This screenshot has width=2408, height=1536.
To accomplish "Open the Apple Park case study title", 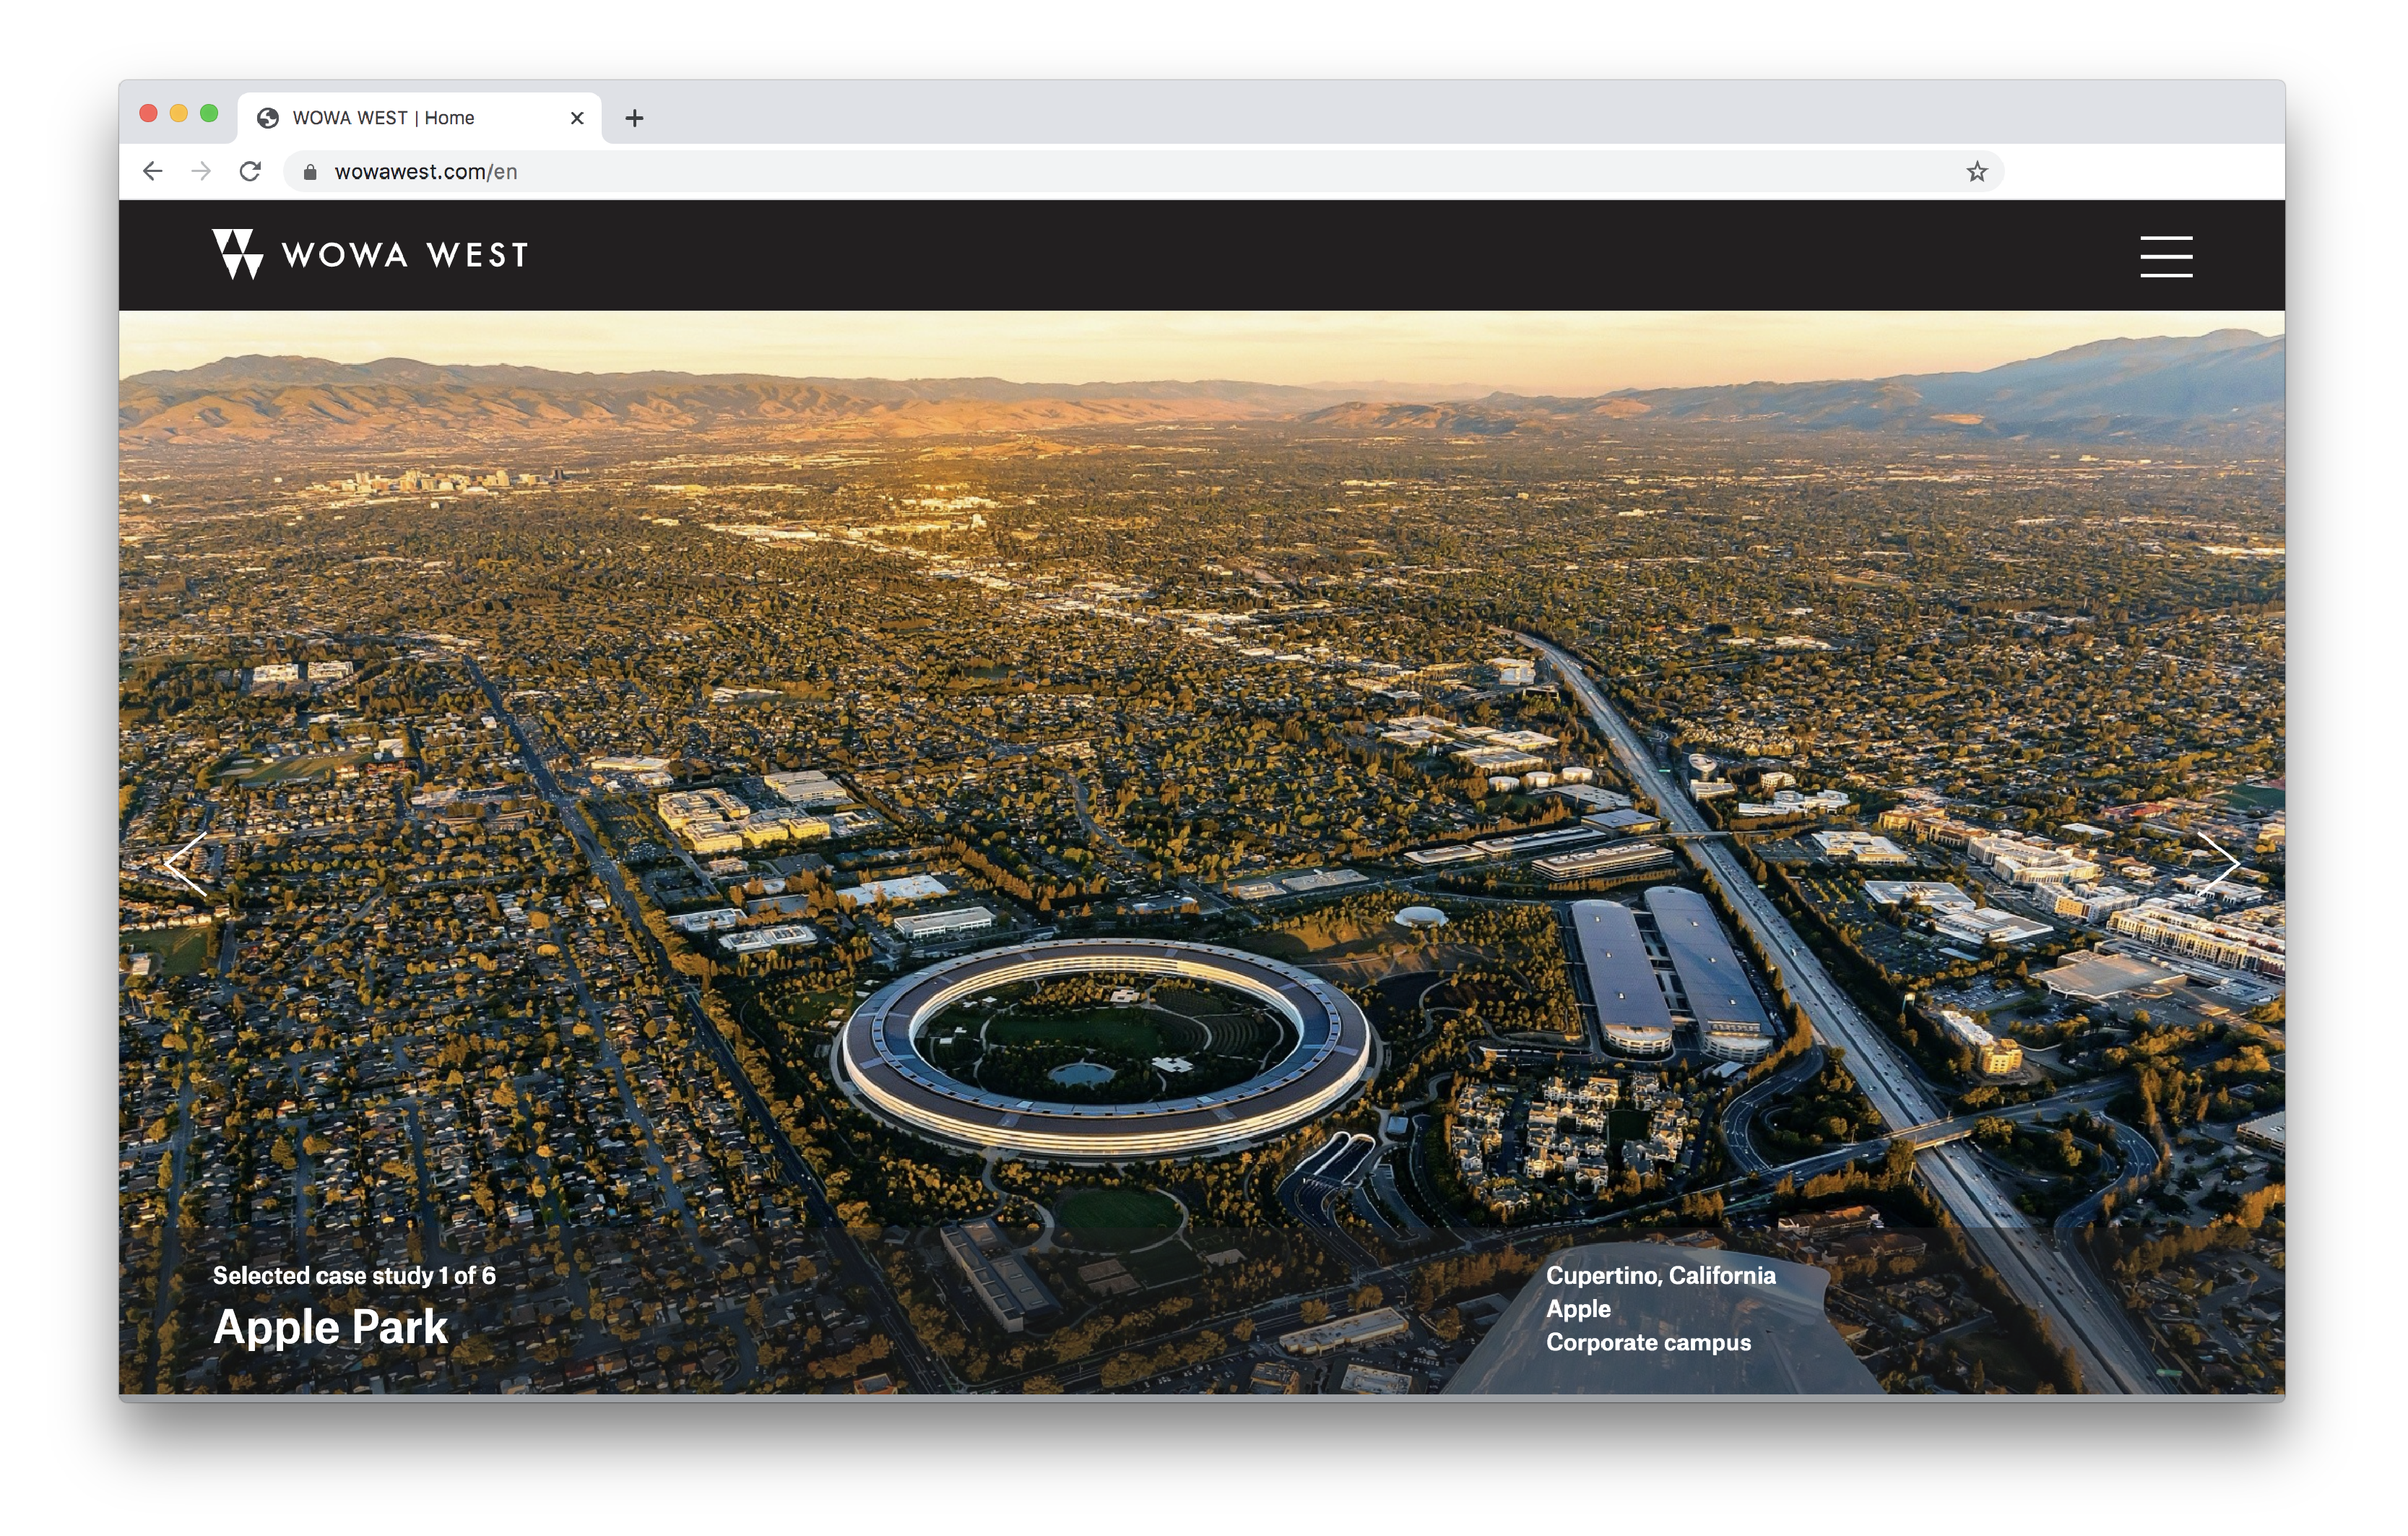I will click(330, 1328).
